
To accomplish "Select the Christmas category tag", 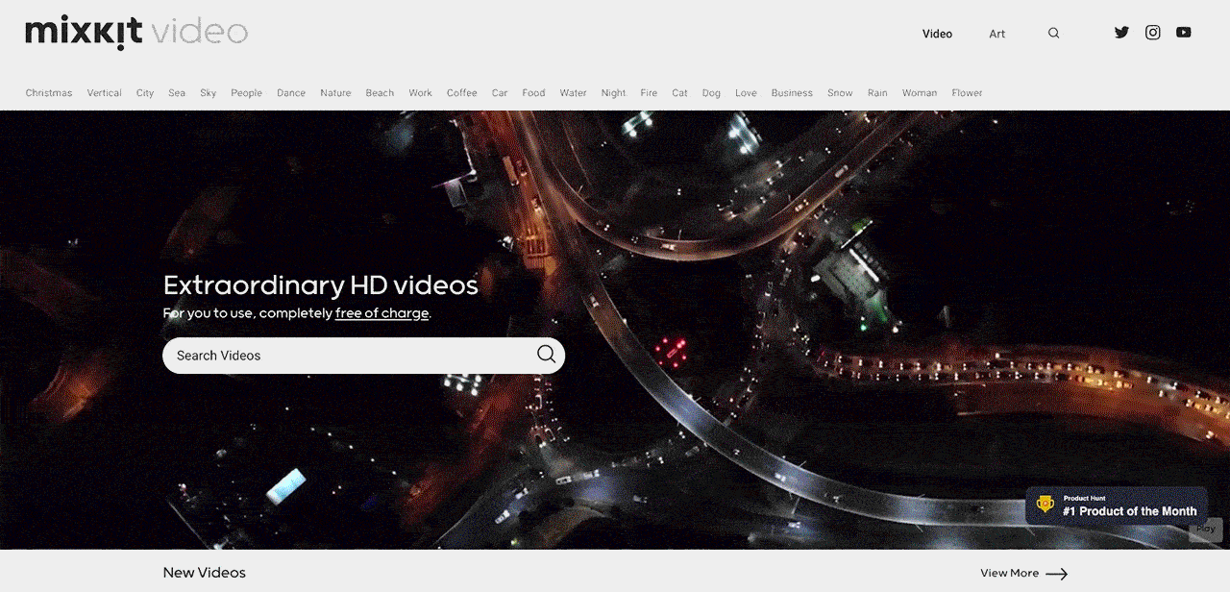I will [x=49, y=93].
